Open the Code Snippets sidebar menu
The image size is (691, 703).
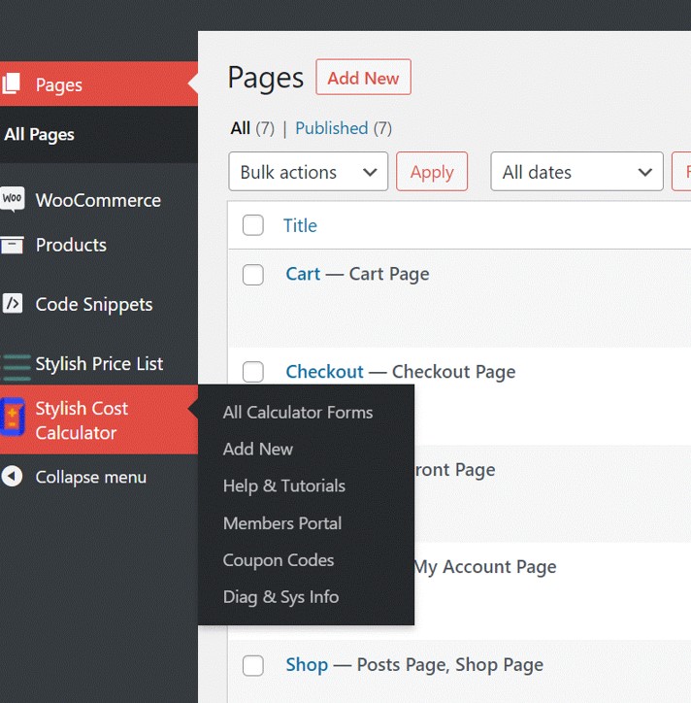[99, 304]
